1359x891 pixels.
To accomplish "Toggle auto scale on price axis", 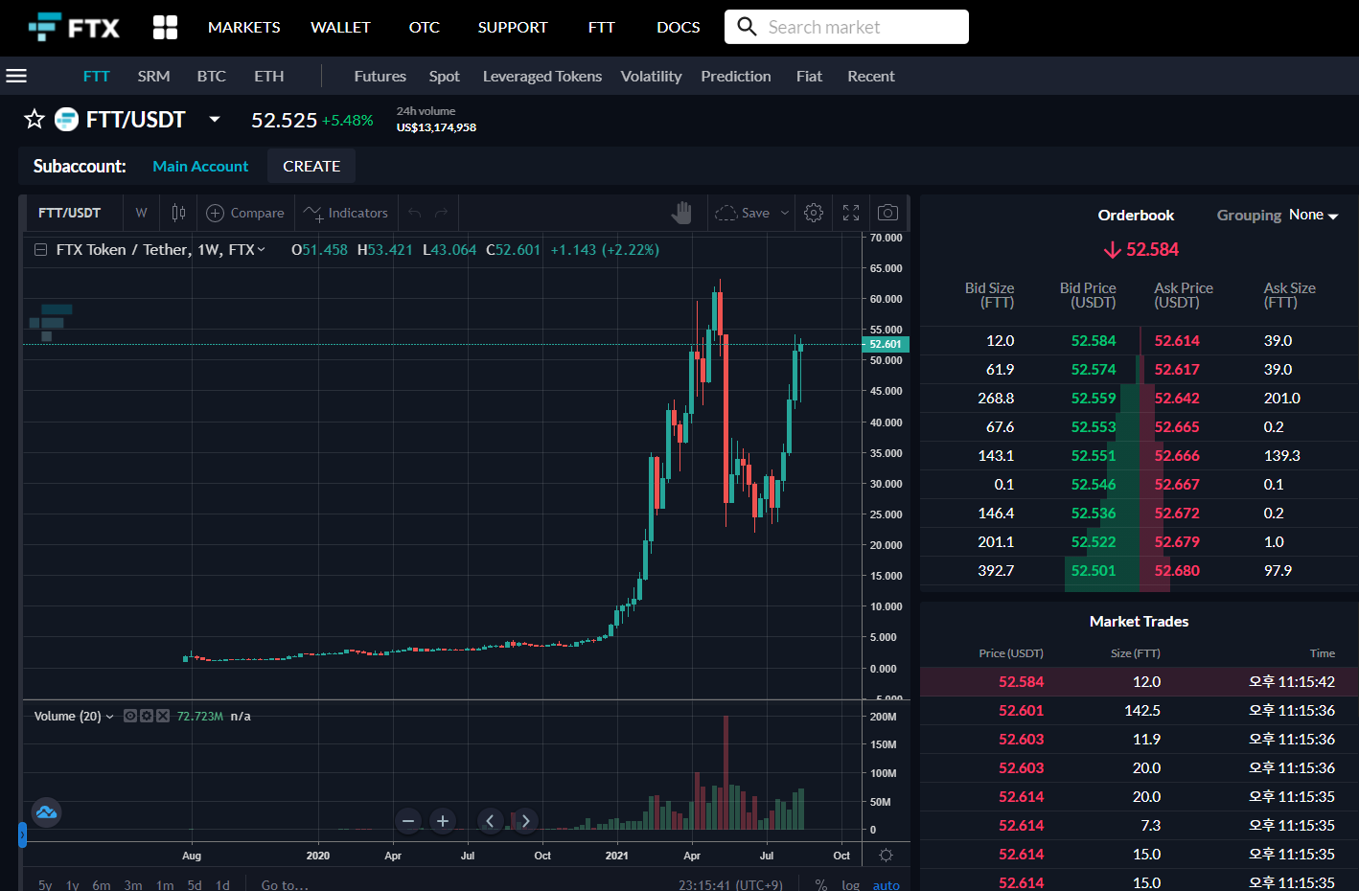I will (x=887, y=884).
